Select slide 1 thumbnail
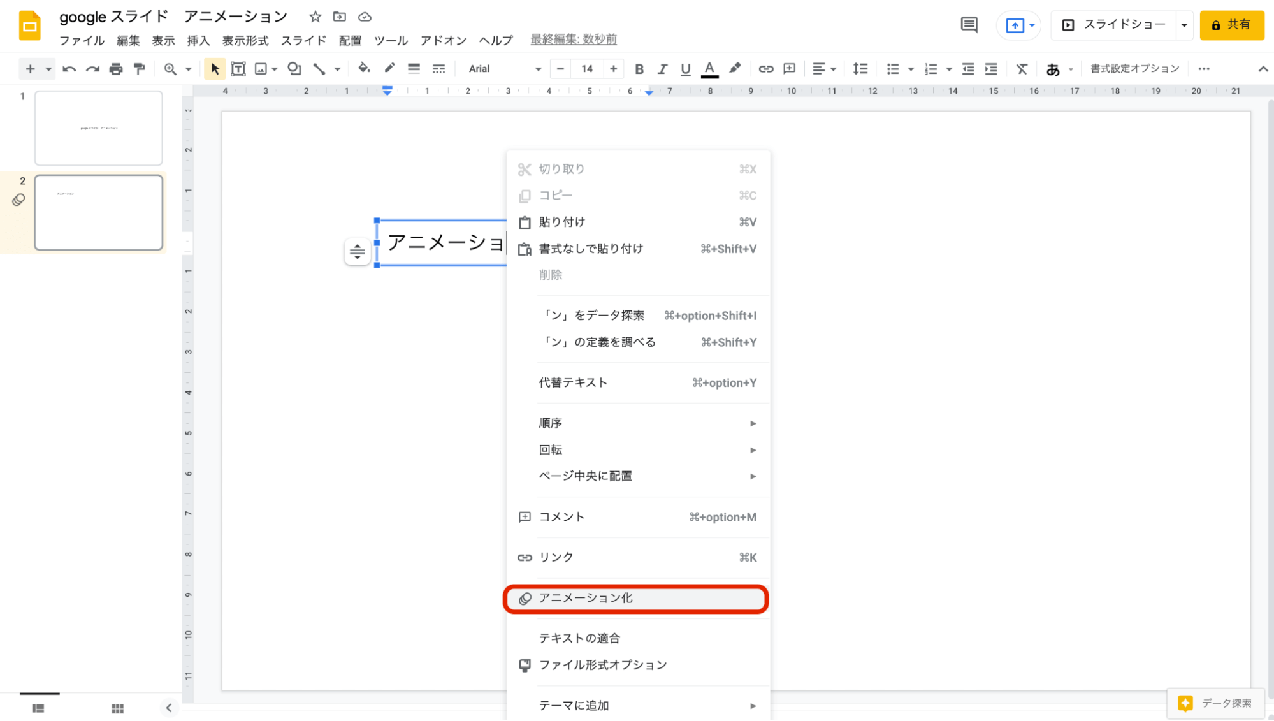The width and height of the screenshot is (1274, 721). coord(99,128)
